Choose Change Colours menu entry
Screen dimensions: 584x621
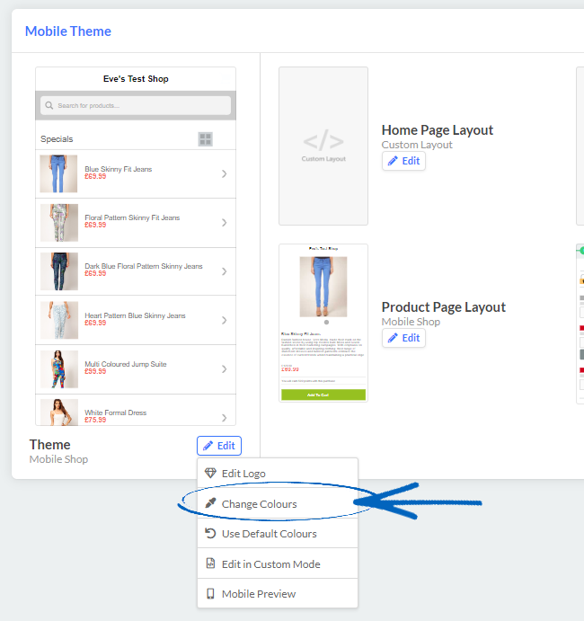tap(278, 504)
